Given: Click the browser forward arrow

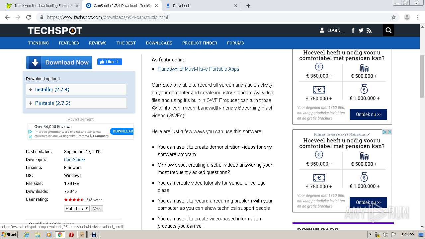Looking at the screenshot, I should (18, 17).
